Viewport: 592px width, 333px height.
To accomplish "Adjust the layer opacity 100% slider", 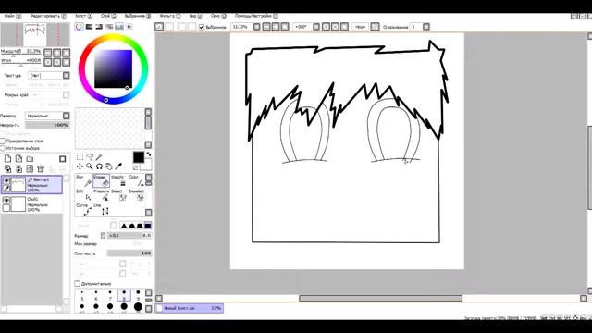I will tap(47, 125).
